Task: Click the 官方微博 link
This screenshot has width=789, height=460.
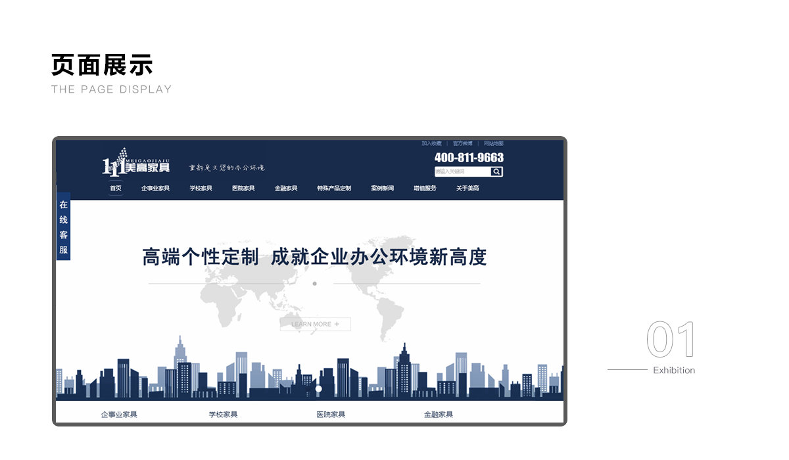Action: 462,143
